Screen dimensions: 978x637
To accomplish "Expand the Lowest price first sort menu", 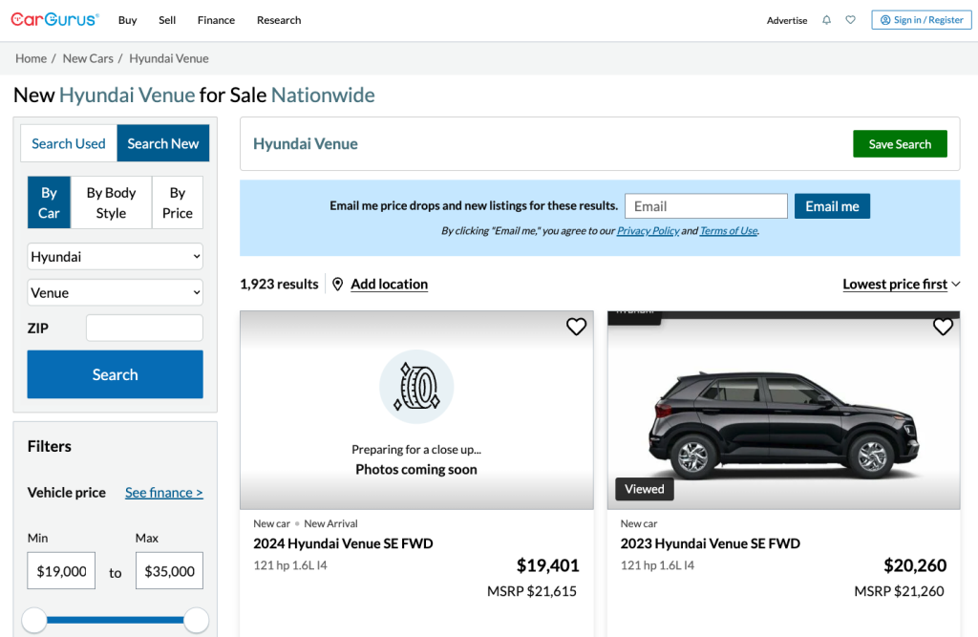I will point(901,284).
